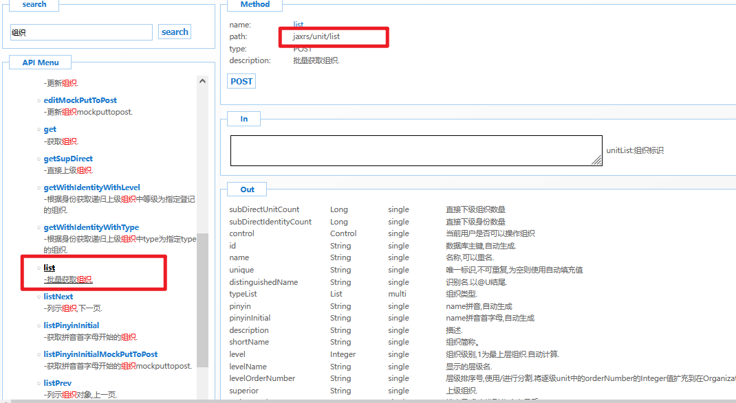This screenshot has height=403, width=736.
Task: Click the Integer type of level row
Action: (343, 354)
